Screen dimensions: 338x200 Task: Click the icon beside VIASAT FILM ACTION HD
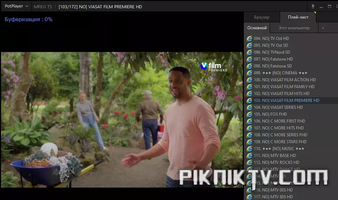pyautogui.click(x=249, y=80)
